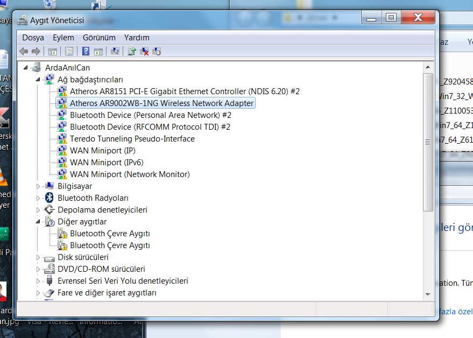Select Teredo Tunneling Pseudo-Interface device
The image size is (473, 338).
132,139
